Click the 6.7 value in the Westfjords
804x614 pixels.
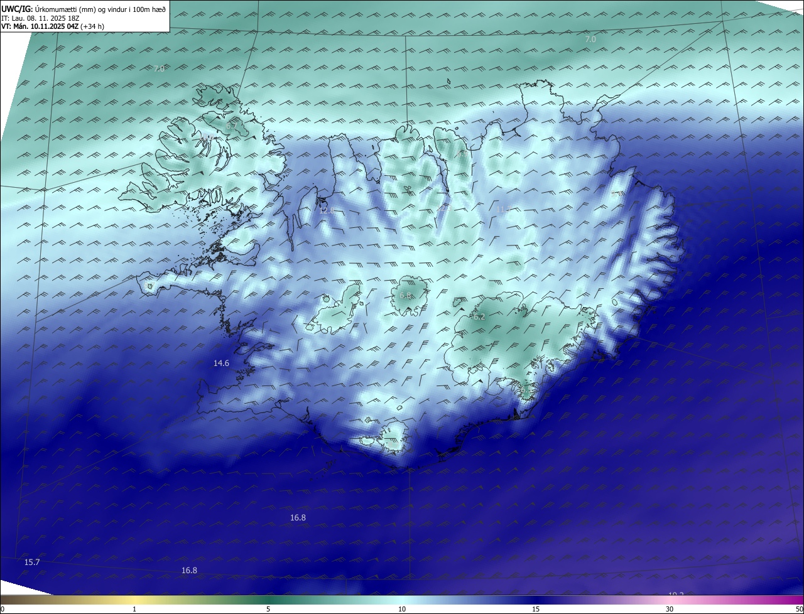[231, 126]
